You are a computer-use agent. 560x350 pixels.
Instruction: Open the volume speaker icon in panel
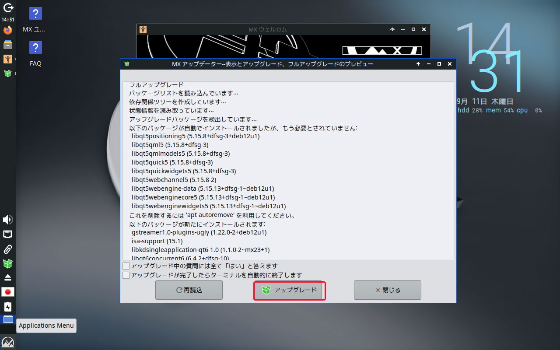(x=8, y=220)
